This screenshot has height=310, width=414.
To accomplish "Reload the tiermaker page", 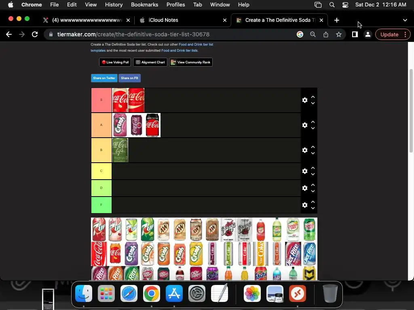I will tap(35, 35).
